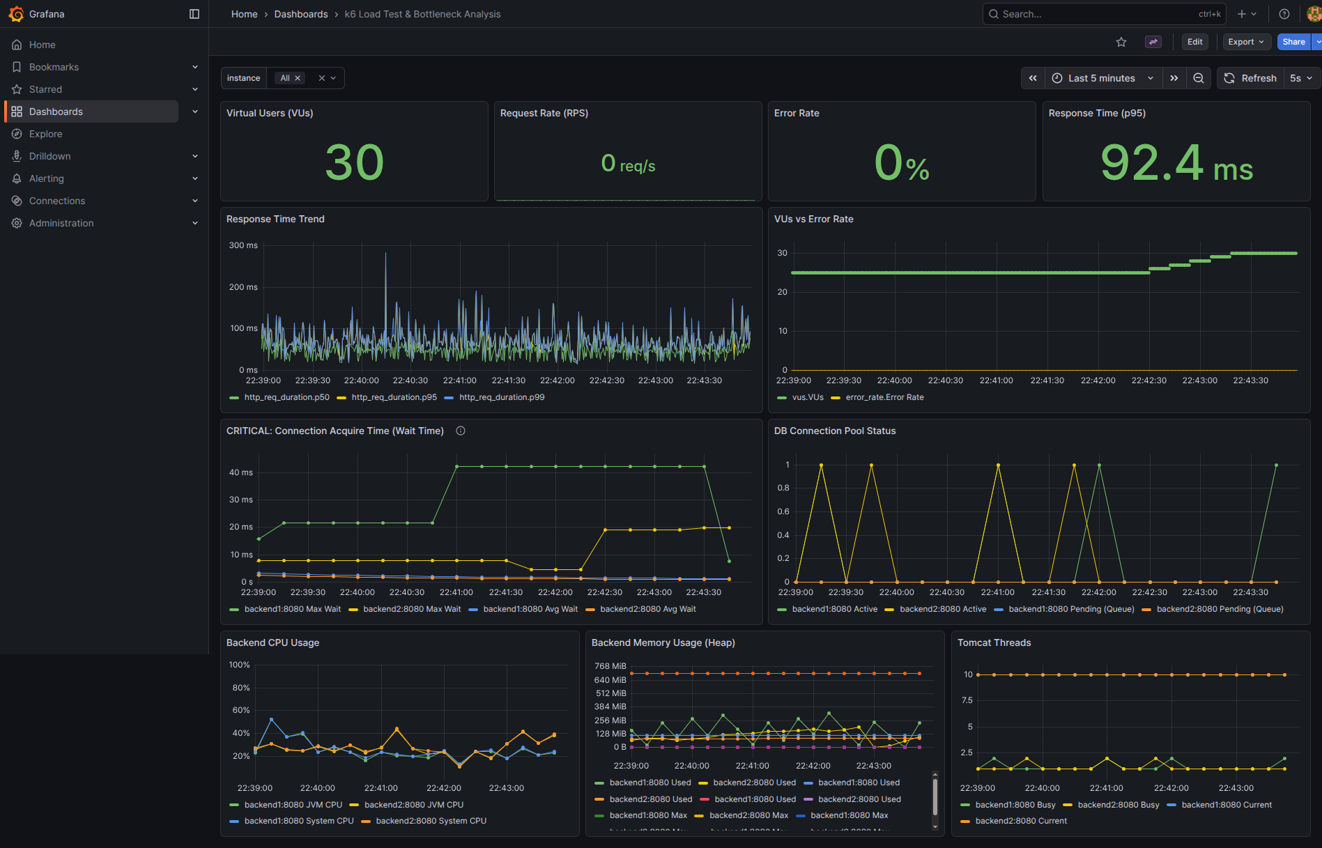Open the Last 5 minutes time picker
This screenshot has width=1322, height=848.
click(1103, 78)
